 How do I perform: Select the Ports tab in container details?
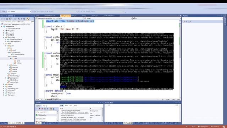point(66,106)
